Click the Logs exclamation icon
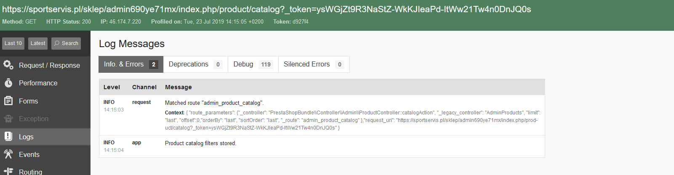 tap(8, 136)
